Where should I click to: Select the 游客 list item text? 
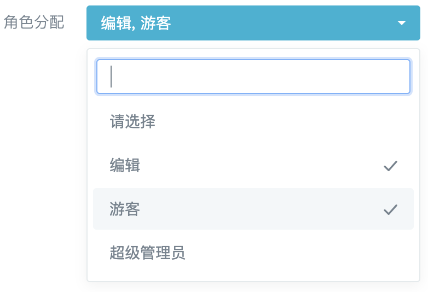(x=125, y=209)
